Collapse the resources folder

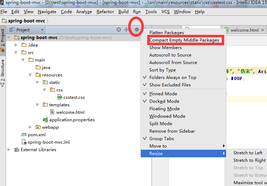30,75
